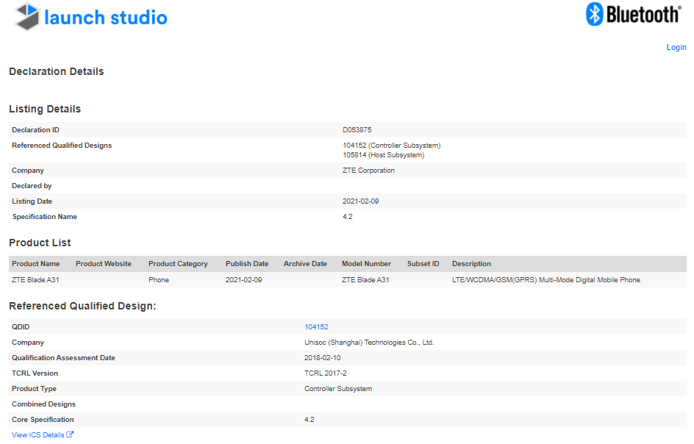Click the ZTE Blade A31 product name cell

(36, 280)
